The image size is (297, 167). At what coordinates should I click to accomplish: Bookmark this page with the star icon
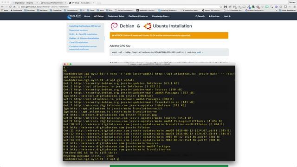pyautogui.click(x=221, y=6)
